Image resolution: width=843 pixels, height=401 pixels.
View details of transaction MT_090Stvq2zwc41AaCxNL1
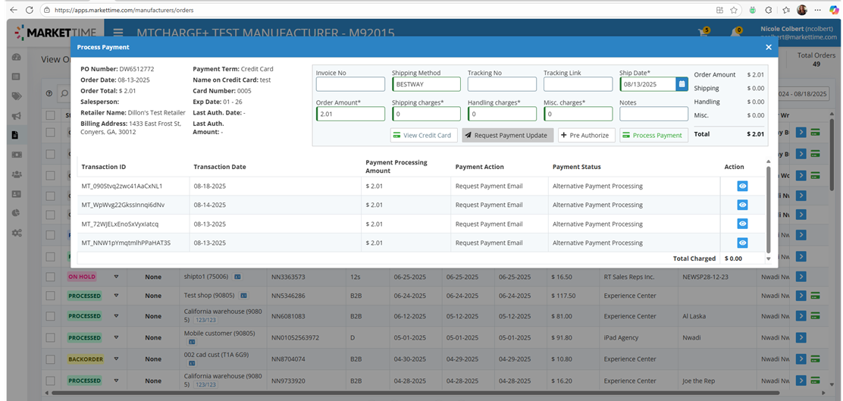click(x=742, y=186)
